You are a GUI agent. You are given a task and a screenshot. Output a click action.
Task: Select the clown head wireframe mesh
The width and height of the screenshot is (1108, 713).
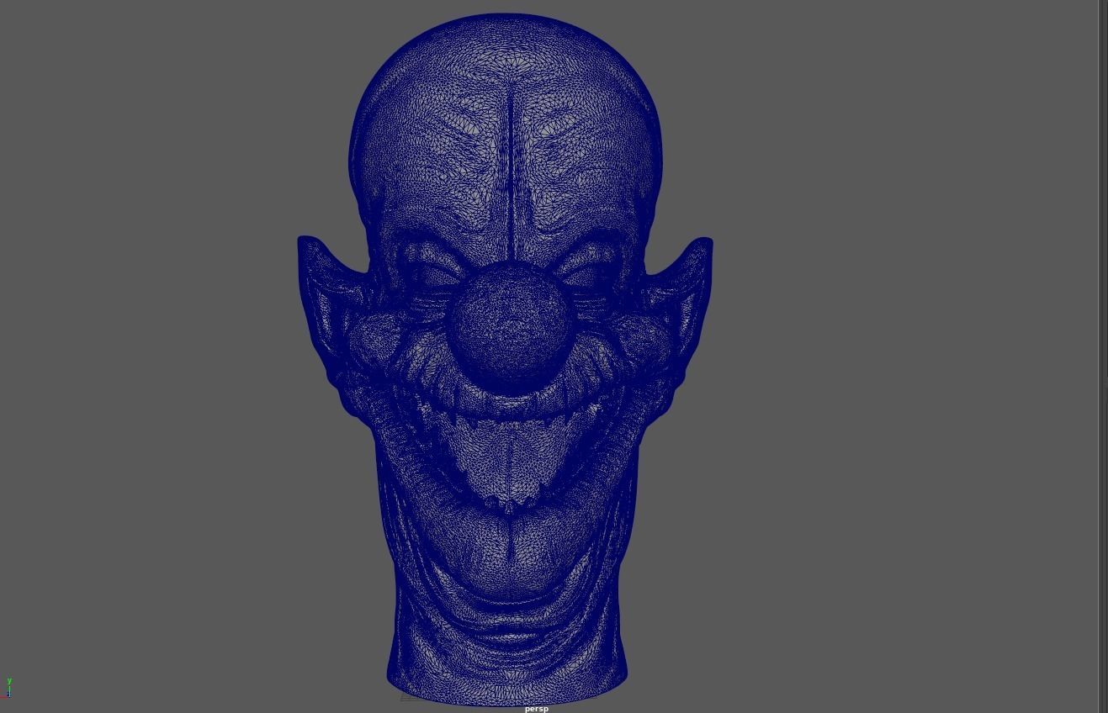(x=506, y=360)
